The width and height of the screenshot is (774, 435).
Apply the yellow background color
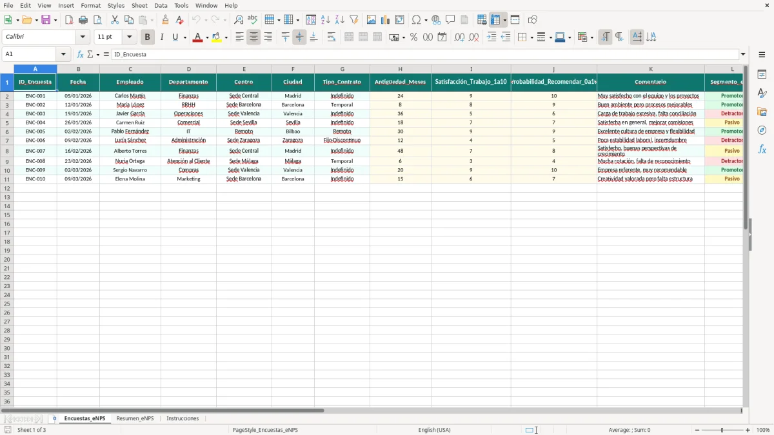click(217, 37)
